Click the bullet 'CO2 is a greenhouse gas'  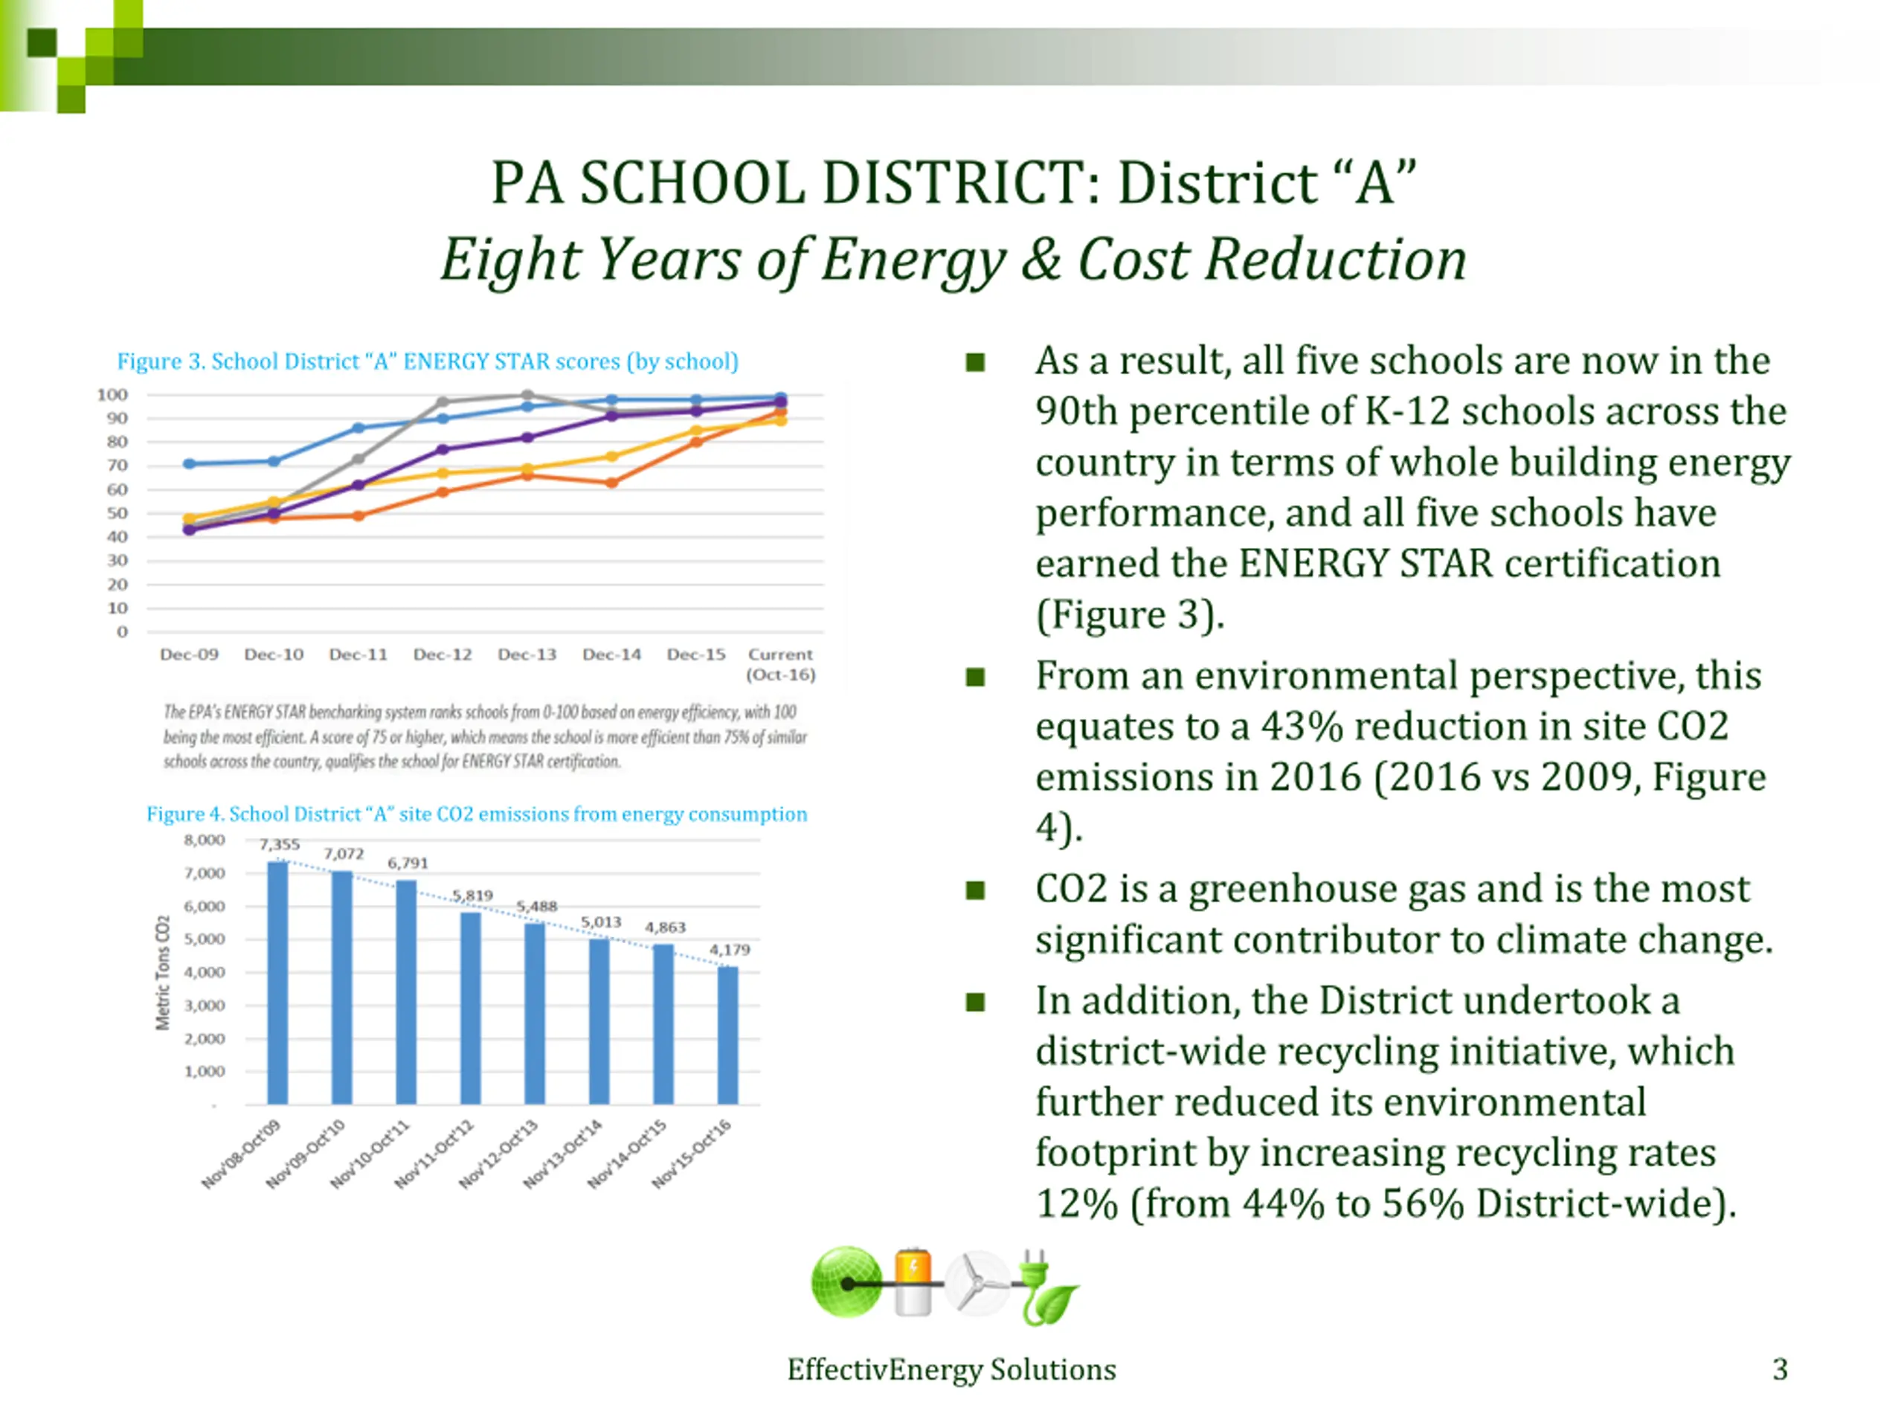(1404, 913)
